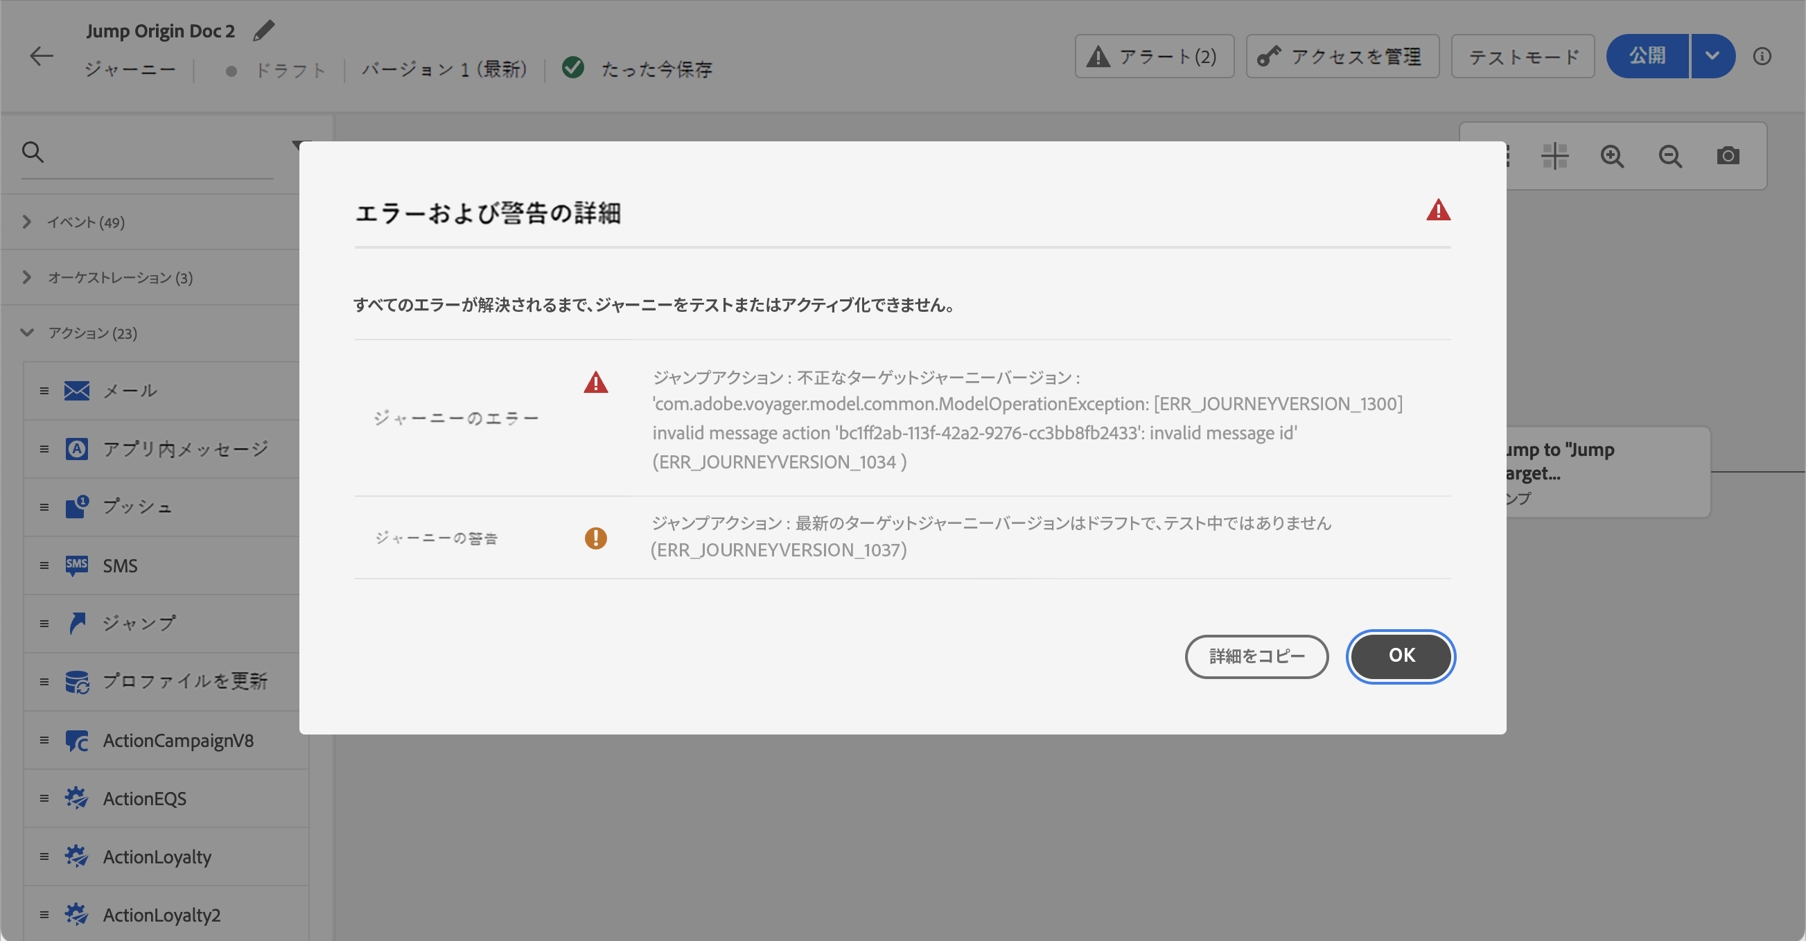This screenshot has width=1806, height=941.
Task: Select the メール action in the palette
Action: [130, 391]
